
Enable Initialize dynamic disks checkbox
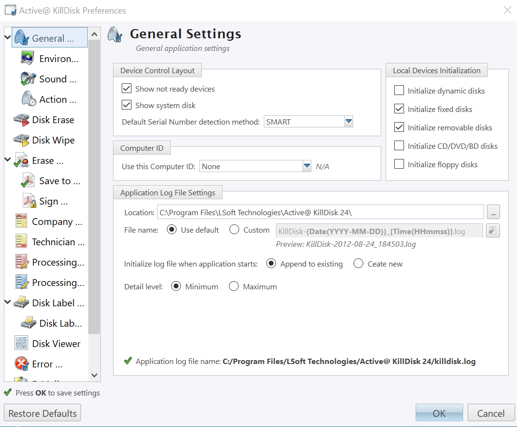coord(399,91)
